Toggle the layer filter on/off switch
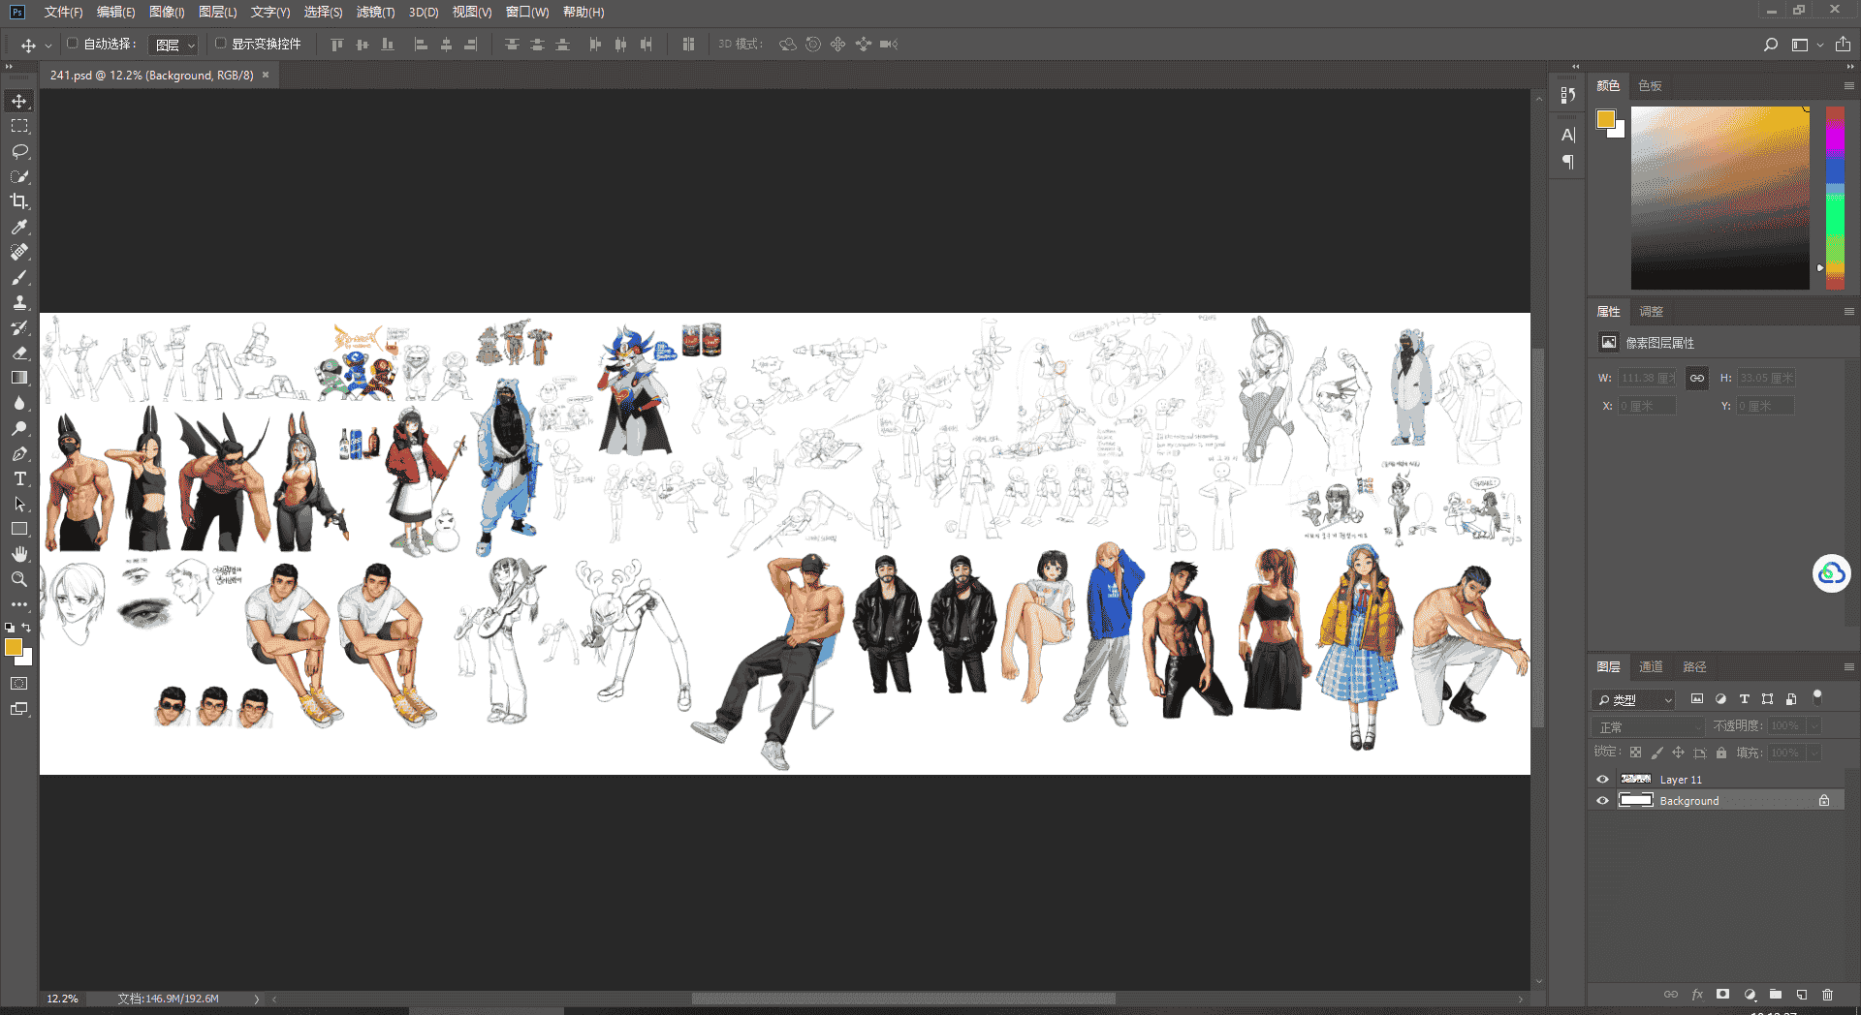Screen dimensions: 1861x1015 point(1817,697)
